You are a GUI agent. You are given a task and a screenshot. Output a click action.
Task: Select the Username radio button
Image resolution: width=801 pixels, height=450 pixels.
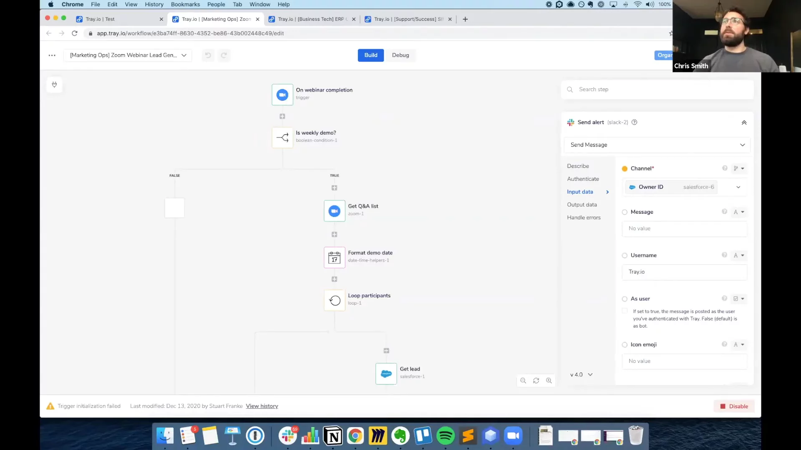click(625, 255)
